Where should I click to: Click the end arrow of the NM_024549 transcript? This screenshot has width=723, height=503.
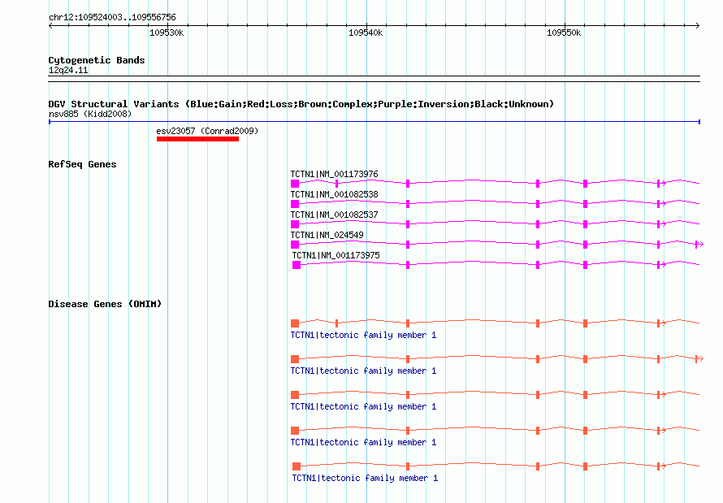tap(699, 245)
